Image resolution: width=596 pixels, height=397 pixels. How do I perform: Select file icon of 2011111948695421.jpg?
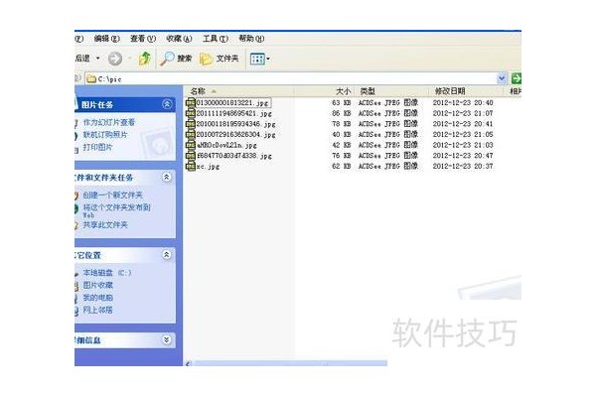[190, 113]
